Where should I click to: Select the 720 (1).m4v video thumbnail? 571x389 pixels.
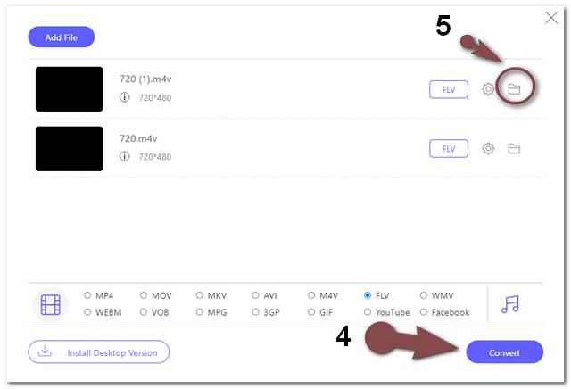[70, 89]
